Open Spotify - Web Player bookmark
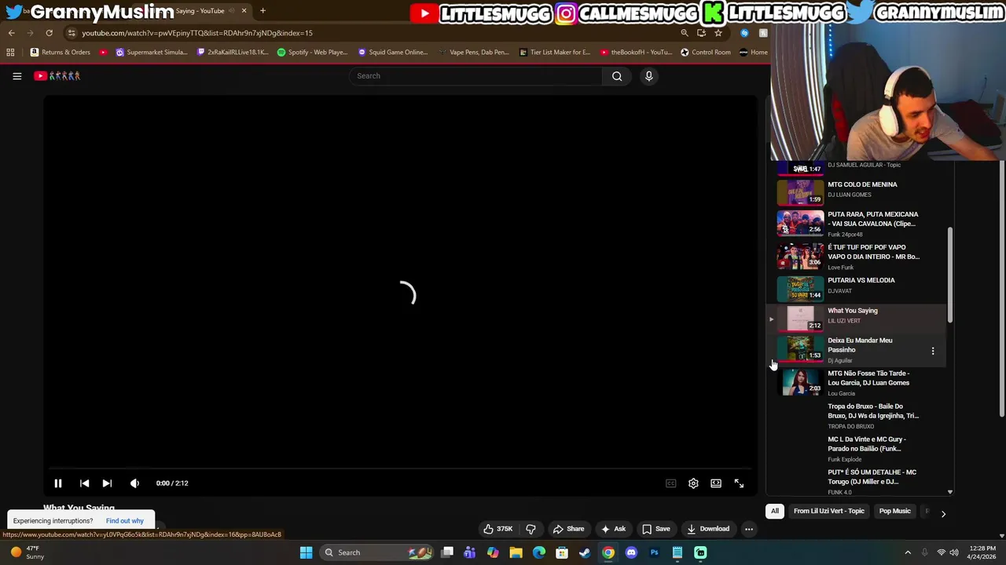Image resolution: width=1006 pixels, height=565 pixels. pos(312,53)
